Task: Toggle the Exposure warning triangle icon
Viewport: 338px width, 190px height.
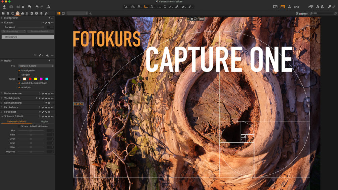Action: click(x=289, y=7)
